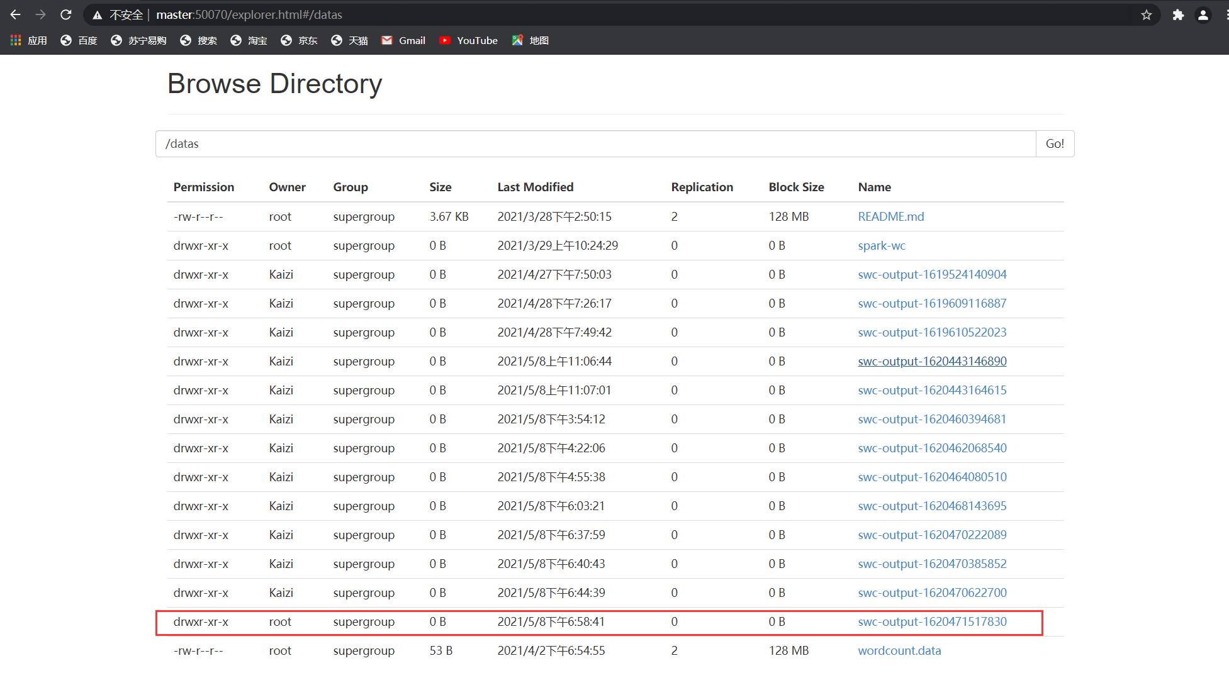
Task: Bookmark this page with the star icon
Action: tap(1146, 14)
